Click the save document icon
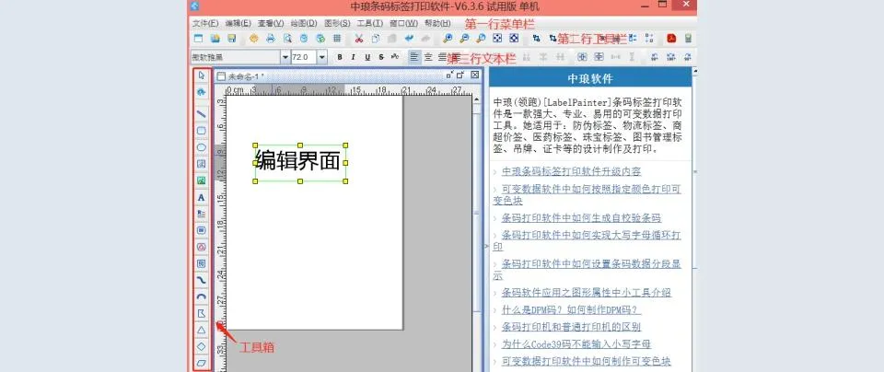884x372 pixels. point(231,39)
